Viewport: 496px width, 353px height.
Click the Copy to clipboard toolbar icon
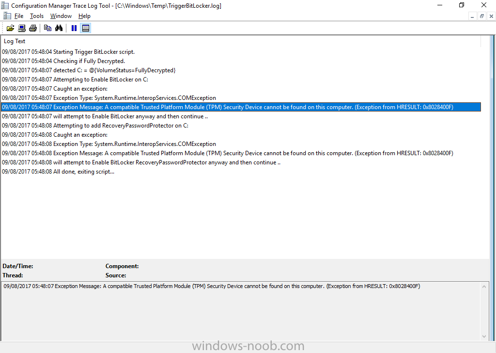[48, 28]
